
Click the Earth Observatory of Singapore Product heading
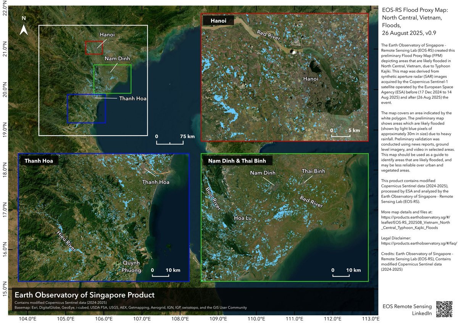(x=84, y=295)
